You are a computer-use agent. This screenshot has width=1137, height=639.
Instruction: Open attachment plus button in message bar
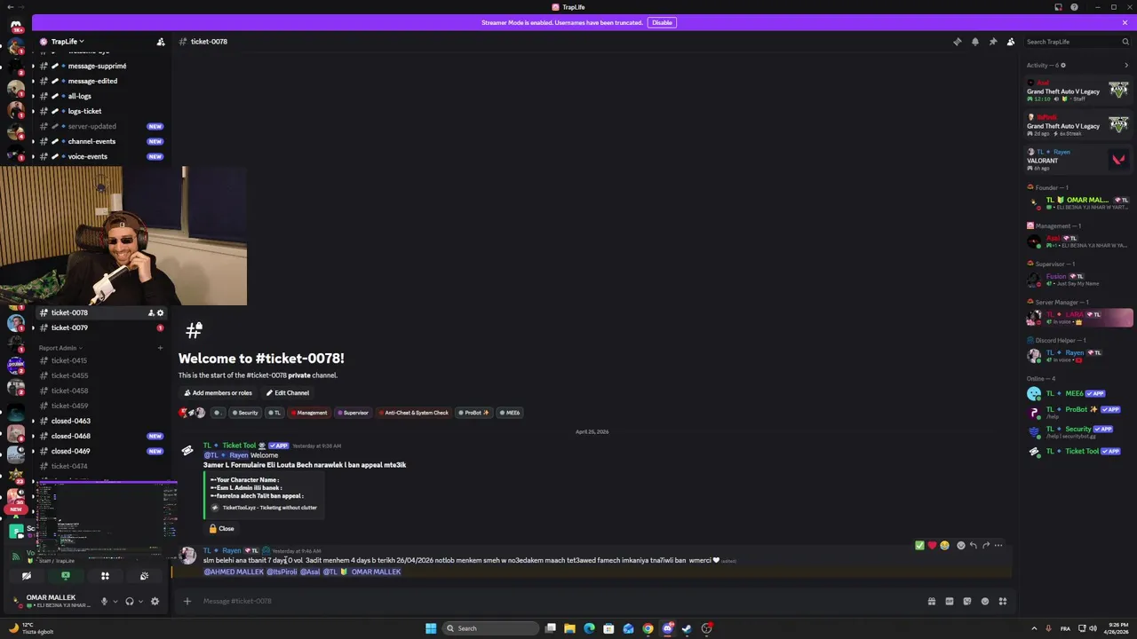tap(187, 601)
